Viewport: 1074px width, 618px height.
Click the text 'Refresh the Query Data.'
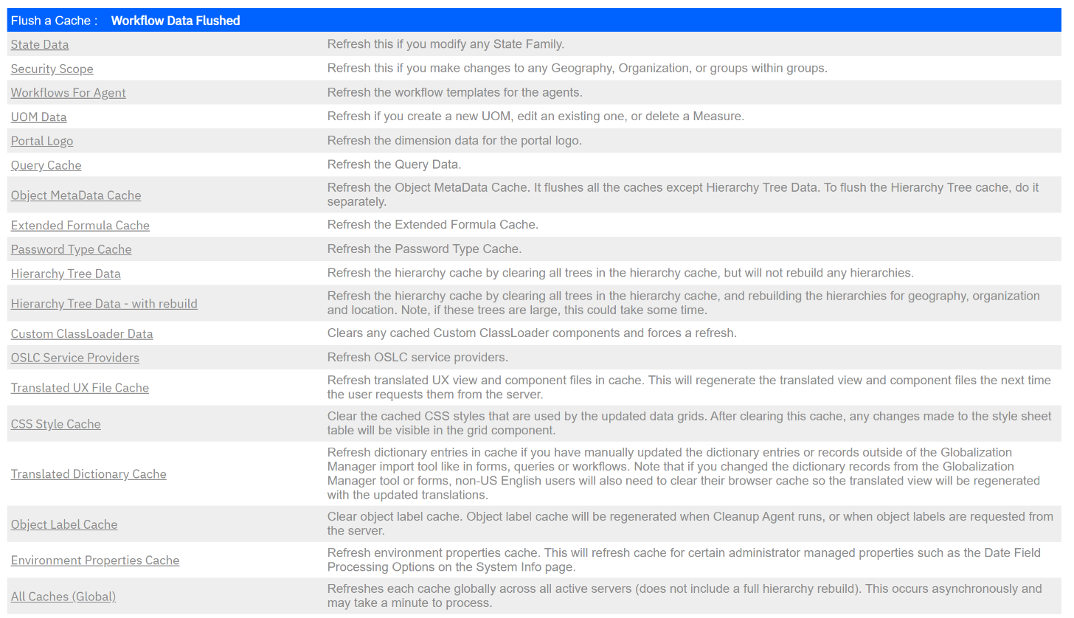tap(395, 164)
